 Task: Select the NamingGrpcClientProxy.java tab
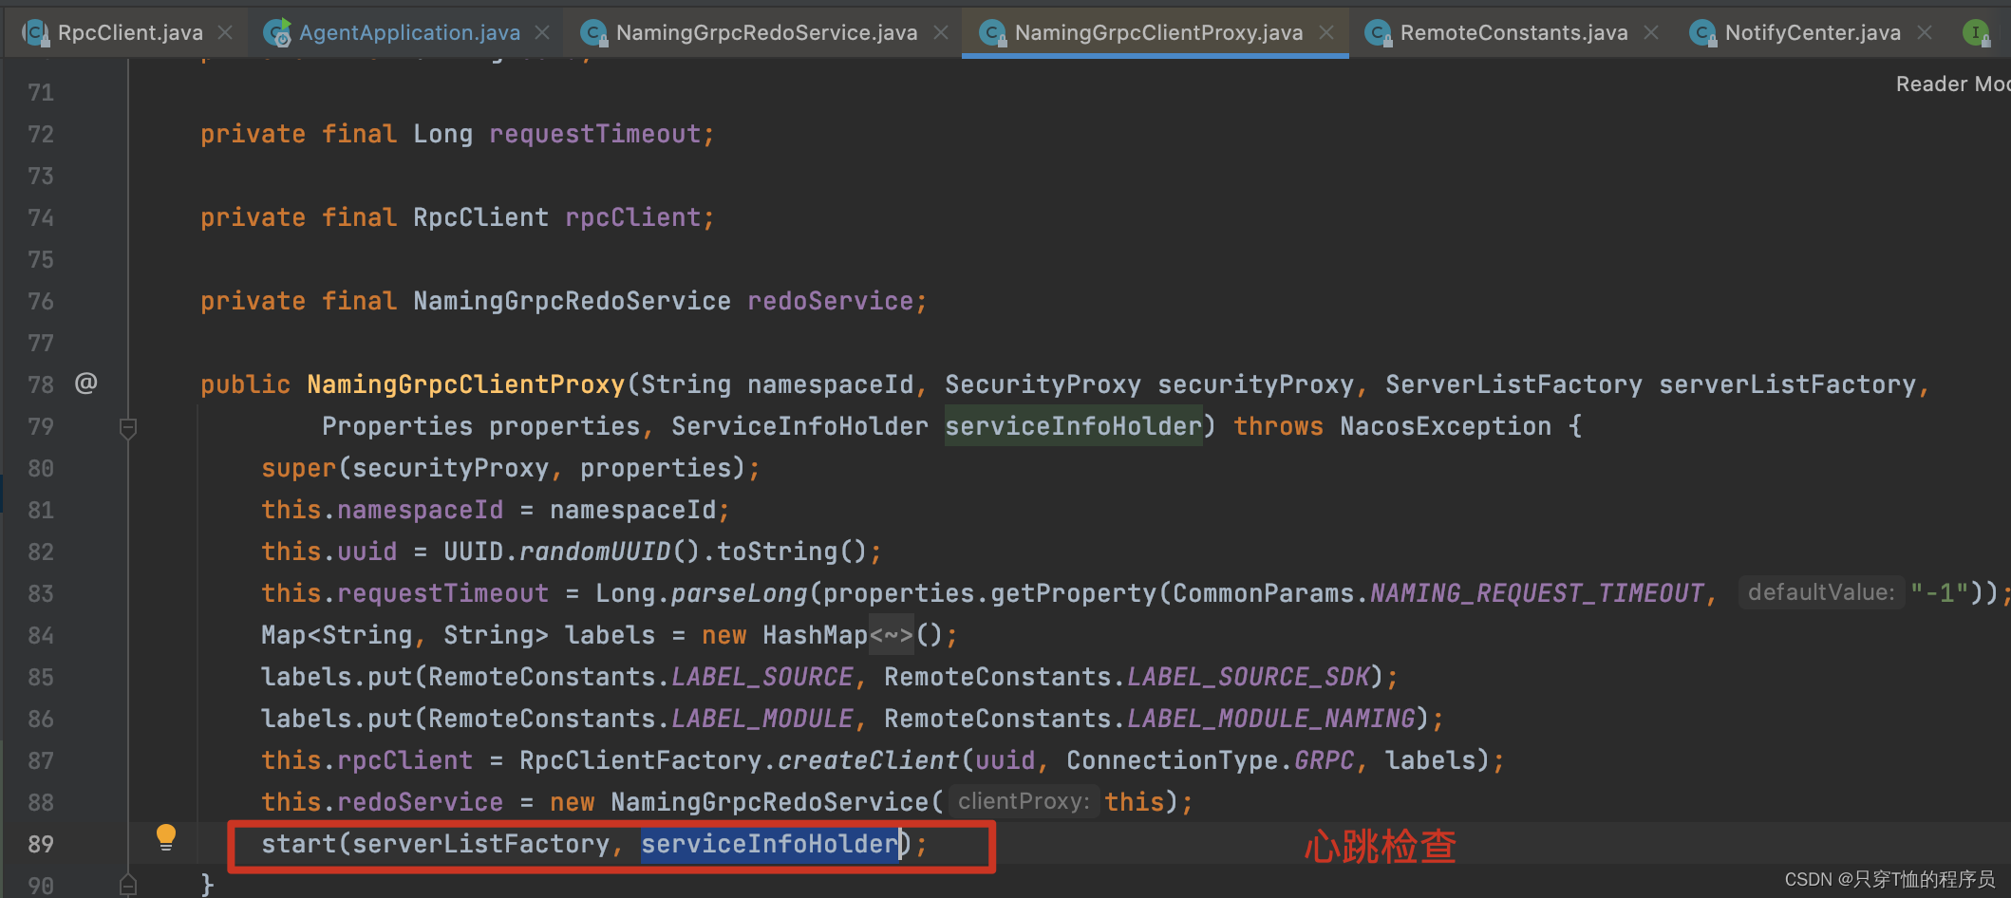[x=1158, y=32]
